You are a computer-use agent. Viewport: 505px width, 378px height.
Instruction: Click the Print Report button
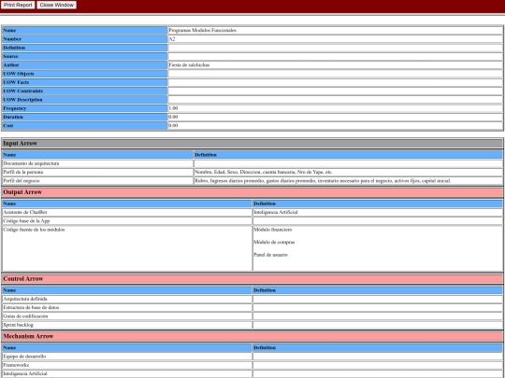click(18, 5)
